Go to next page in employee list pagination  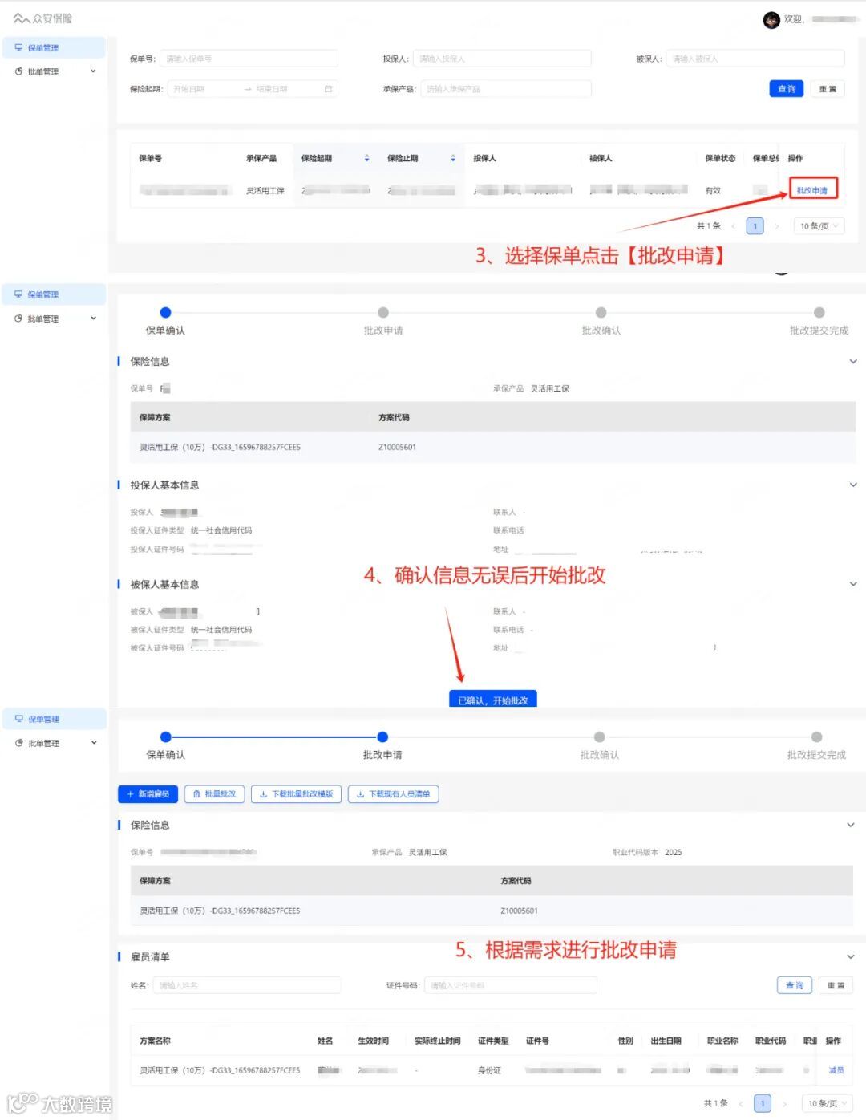tap(784, 1103)
